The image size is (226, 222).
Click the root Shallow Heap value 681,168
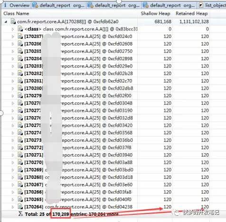tap(163, 22)
